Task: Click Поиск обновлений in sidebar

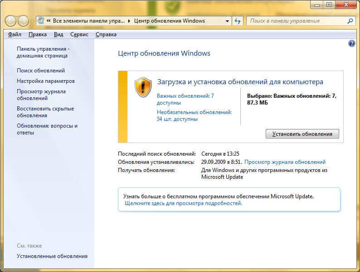Action: click(41, 71)
